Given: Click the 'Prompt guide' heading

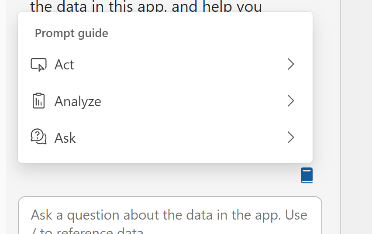Looking at the screenshot, I should coord(72,33).
